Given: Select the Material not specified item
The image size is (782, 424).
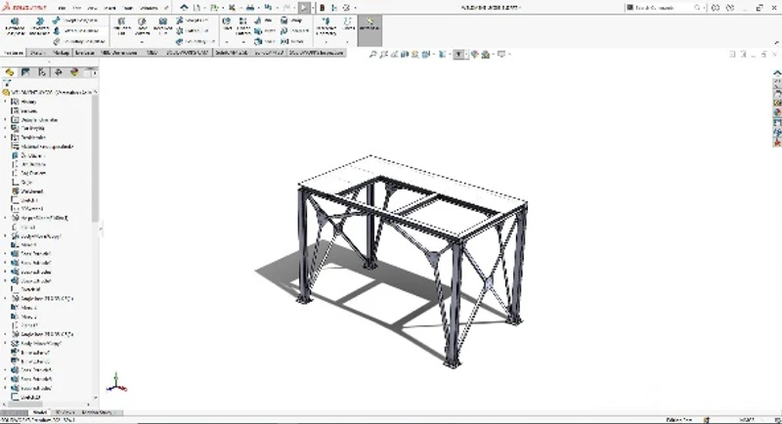Looking at the screenshot, I should (x=43, y=147).
